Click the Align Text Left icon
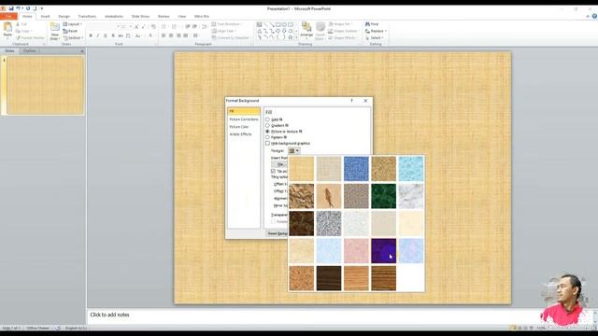Screen dimensions: 598x336 coord(164,35)
